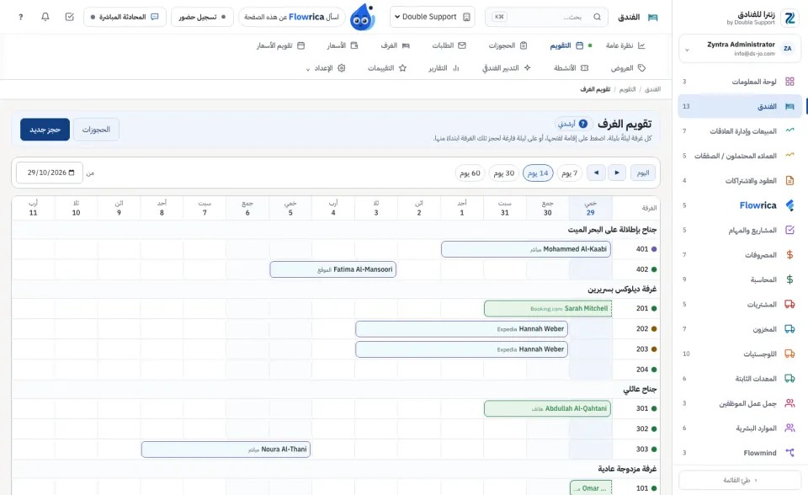Screen dimensions: 808x495
Task: Open لوحة المعلومات dashboard in sidebar
Action: tap(740, 82)
